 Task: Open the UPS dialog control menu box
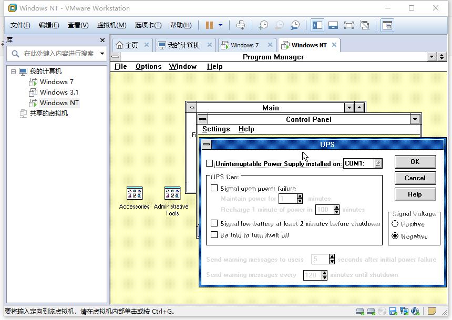click(207, 144)
